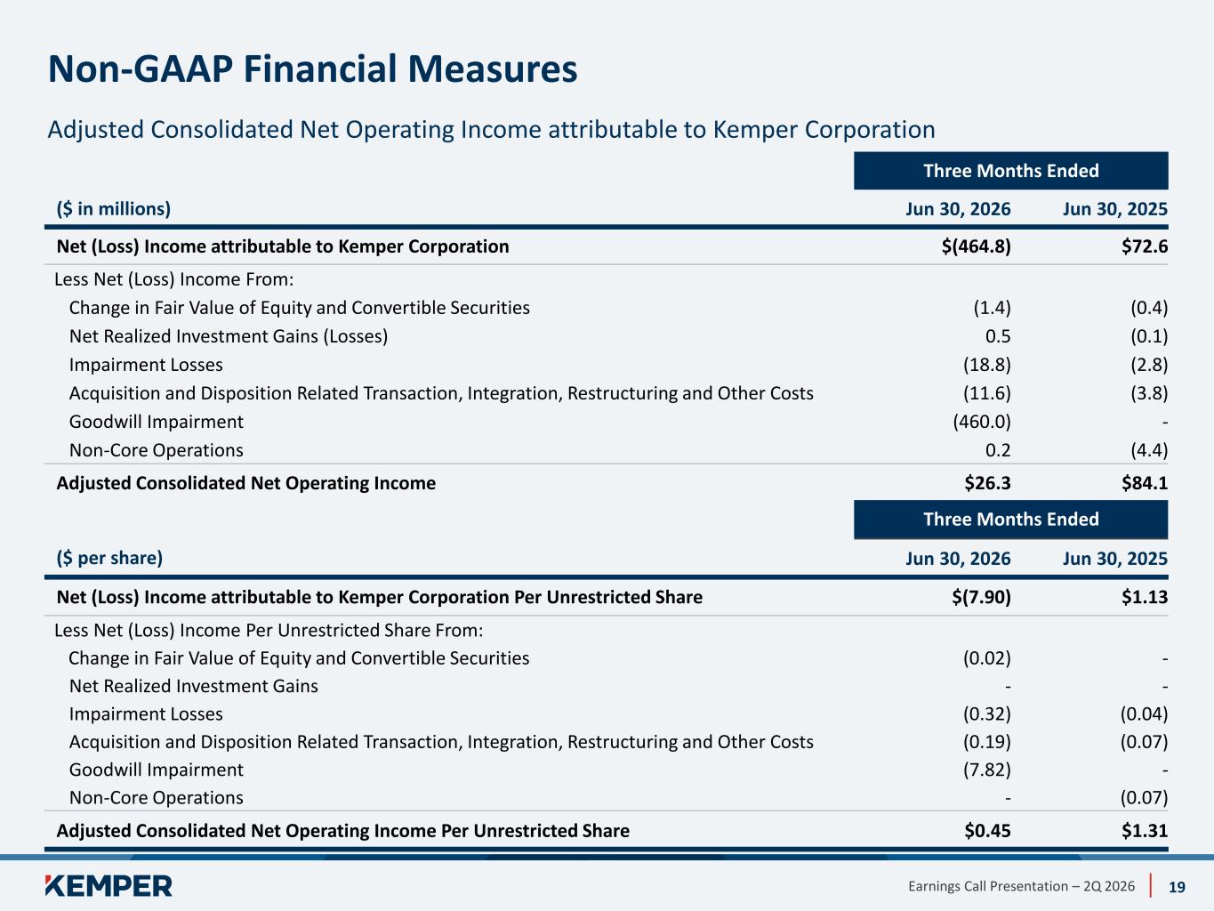Click 'Three Months Ended' header above the per-share table
The width and height of the screenshot is (1214, 911).
[1011, 520]
